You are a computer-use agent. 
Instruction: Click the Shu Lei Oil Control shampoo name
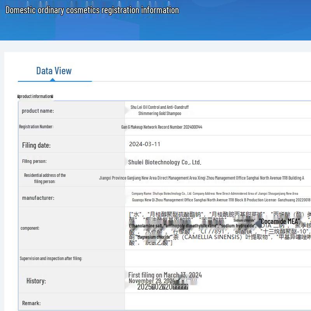159,110
